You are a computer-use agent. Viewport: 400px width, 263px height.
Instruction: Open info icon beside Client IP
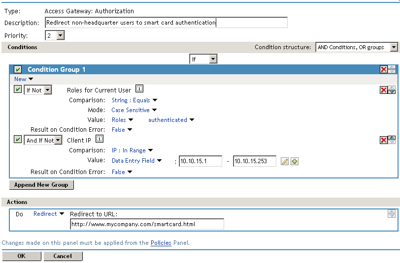[99, 140]
